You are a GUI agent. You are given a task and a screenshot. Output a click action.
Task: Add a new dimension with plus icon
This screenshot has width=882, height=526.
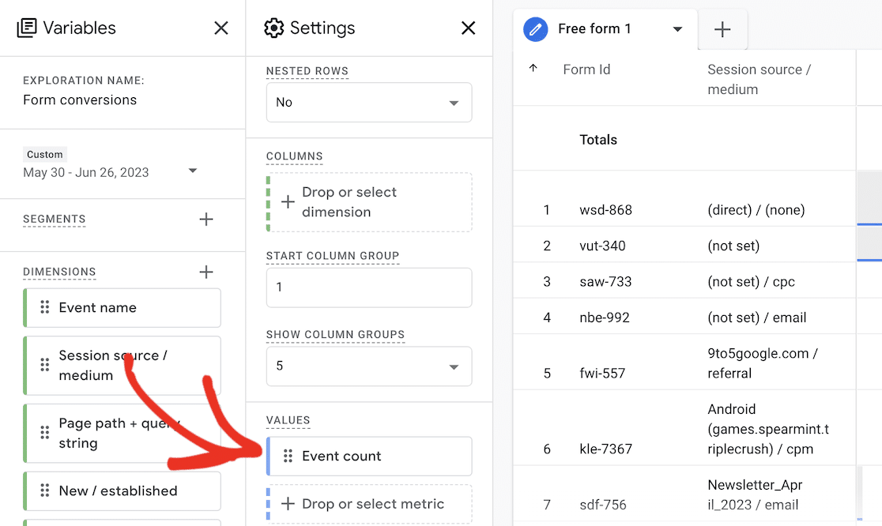(x=206, y=272)
